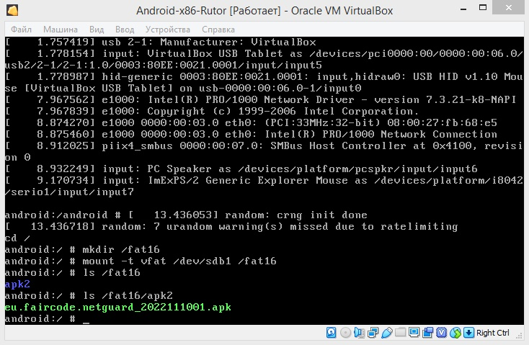
Task: Click the keyboard capture arrow indicator
Action: pos(468,333)
